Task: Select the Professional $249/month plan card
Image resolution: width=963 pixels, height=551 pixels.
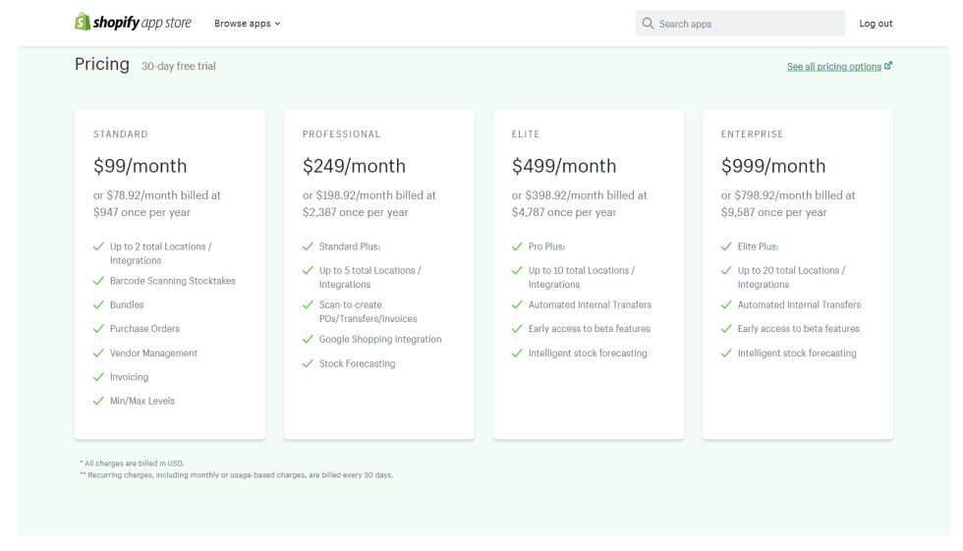Action: 379,274
